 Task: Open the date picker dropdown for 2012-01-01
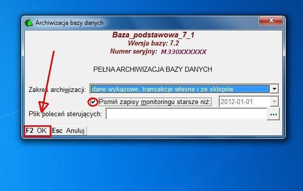[x=274, y=102]
